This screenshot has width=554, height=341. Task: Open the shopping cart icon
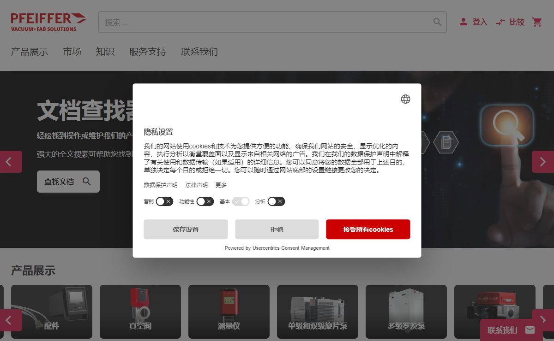(x=537, y=22)
